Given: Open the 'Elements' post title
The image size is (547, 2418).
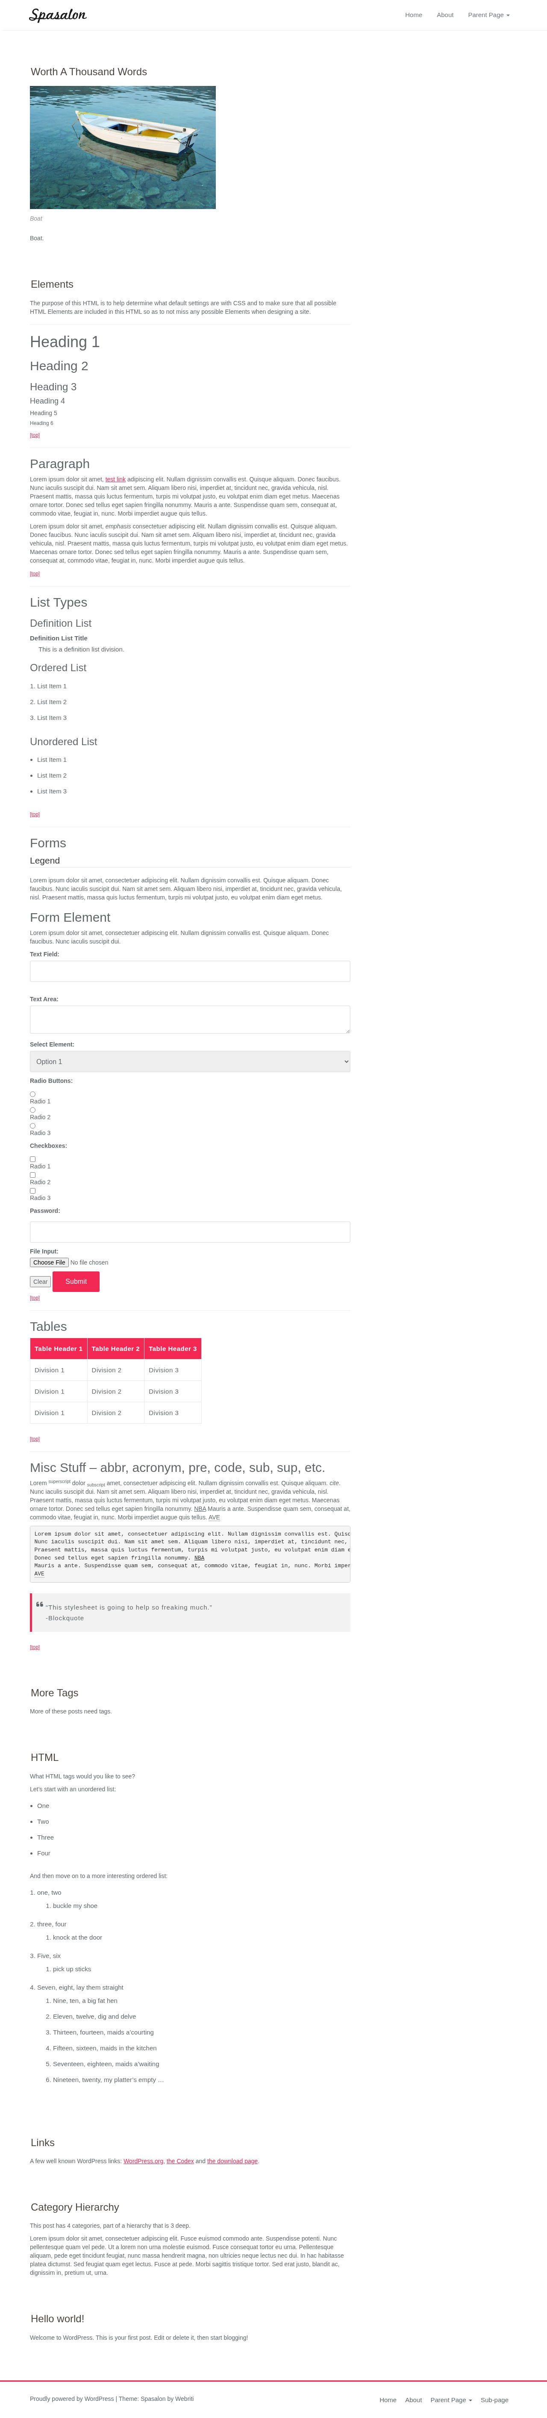Looking at the screenshot, I should click(x=52, y=284).
